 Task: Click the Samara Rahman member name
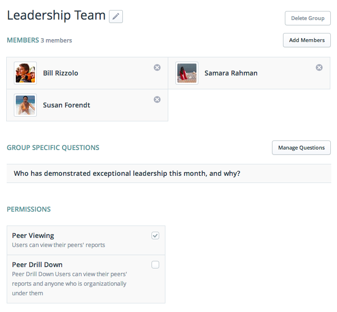pyautogui.click(x=231, y=73)
